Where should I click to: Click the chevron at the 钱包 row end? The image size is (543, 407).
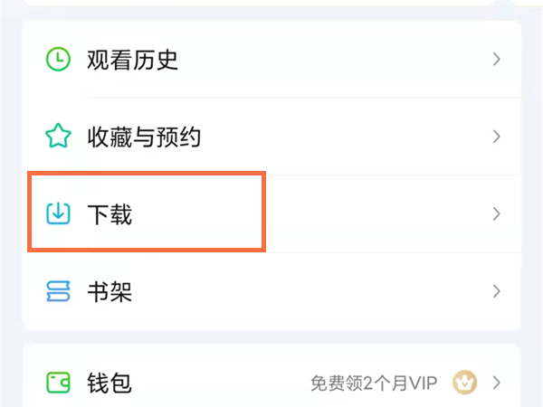[x=496, y=382]
